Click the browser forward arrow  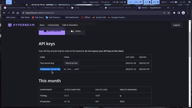9,13
